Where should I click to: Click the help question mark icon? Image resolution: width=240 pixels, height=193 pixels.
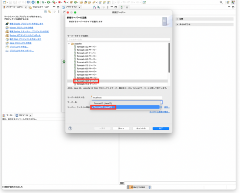pos(70,128)
